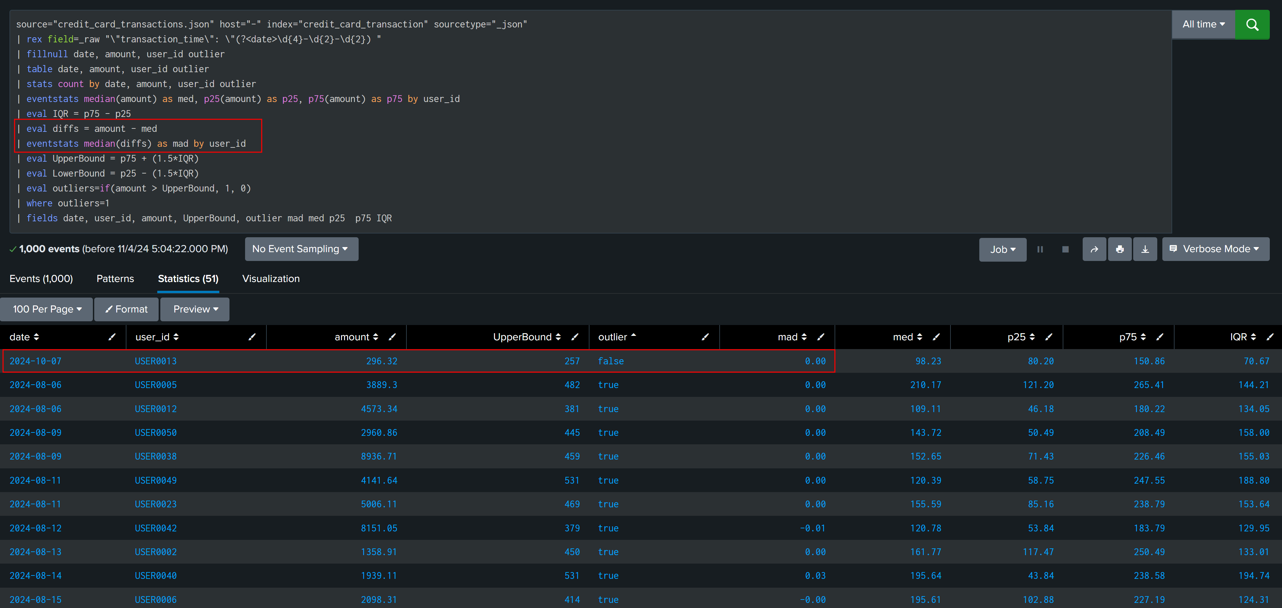The height and width of the screenshot is (608, 1282).
Task: Click the print results icon
Action: click(x=1119, y=249)
